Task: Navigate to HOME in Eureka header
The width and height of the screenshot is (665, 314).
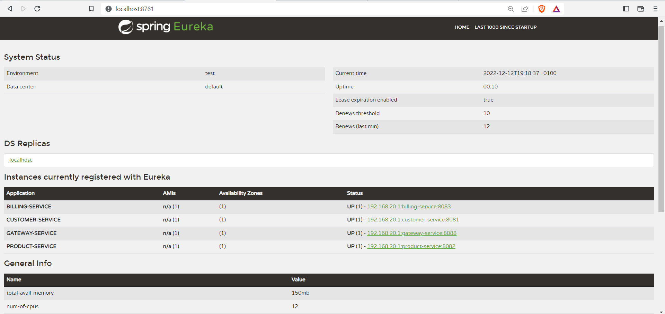Action: 462,27
